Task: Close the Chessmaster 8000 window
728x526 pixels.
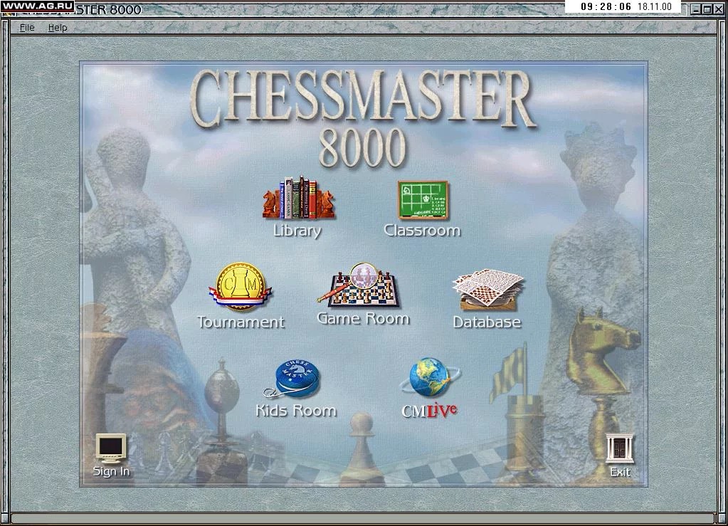Action: tap(718, 9)
